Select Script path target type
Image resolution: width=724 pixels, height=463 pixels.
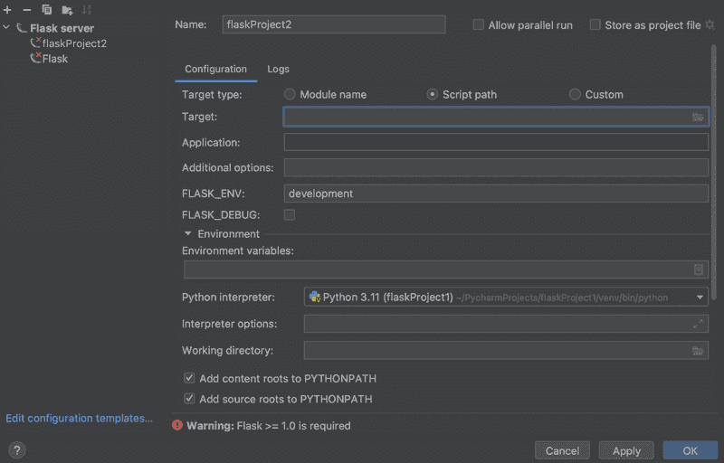click(x=433, y=95)
